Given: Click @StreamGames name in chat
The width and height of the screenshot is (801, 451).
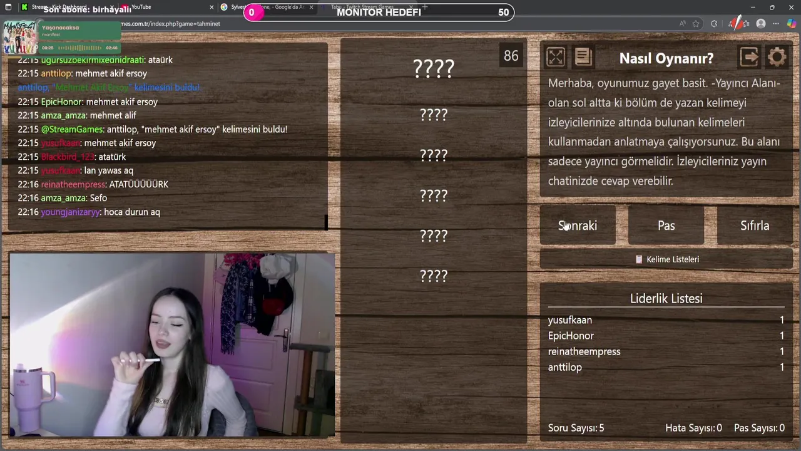Looking at the screenshot, I should pos(72,129).
